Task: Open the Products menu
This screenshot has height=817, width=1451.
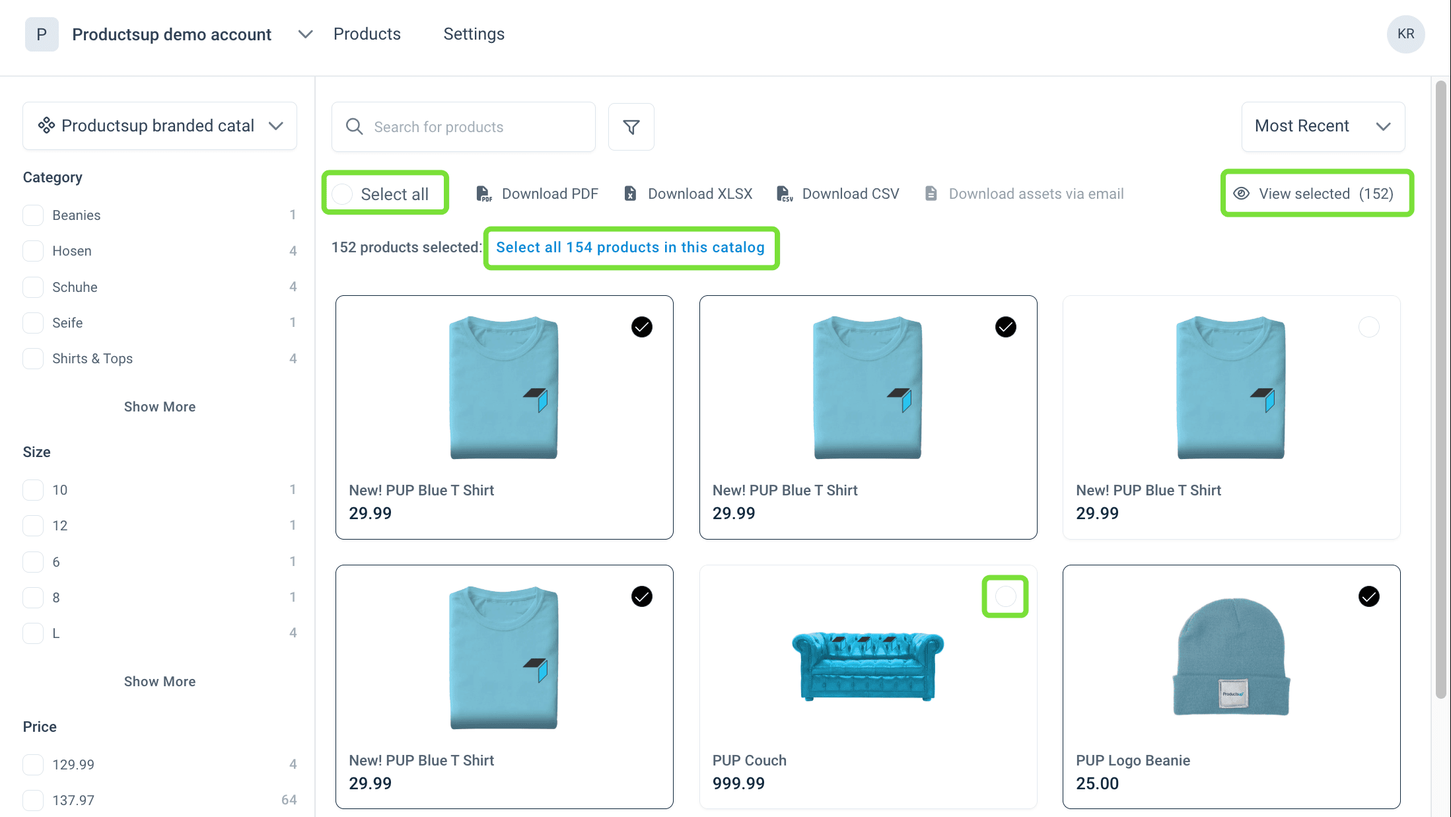Action: [367, 34]
